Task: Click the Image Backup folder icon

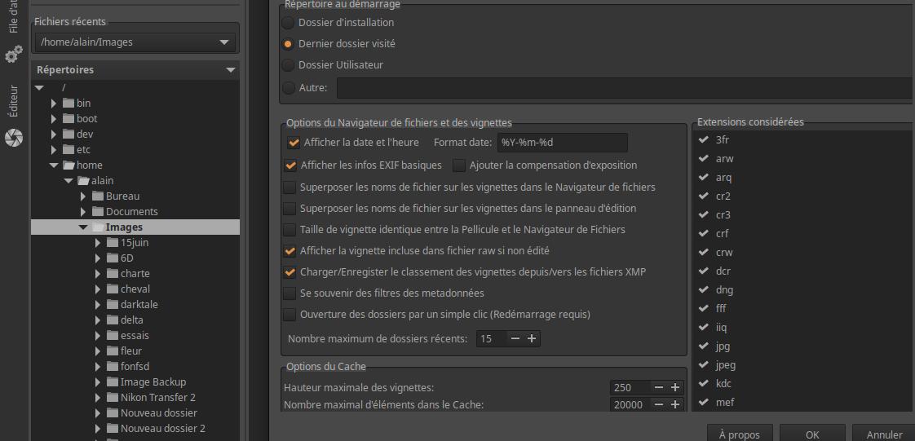Action: coord(113,382)
